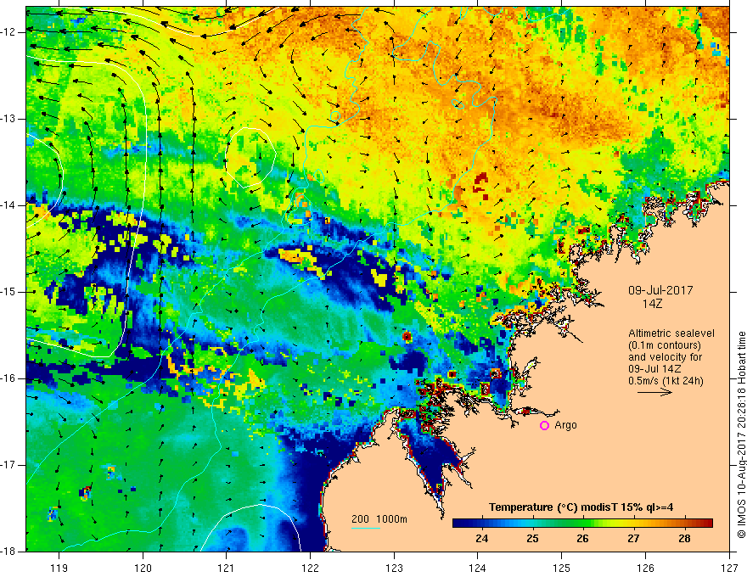Click the latitude label '-16'

[x=8, y=379]
